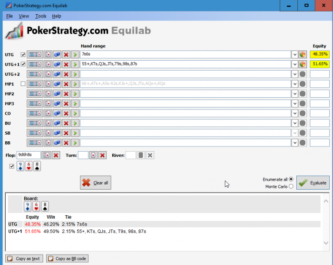Click green arrow in UTG row
This screenshot has height=265, width=333.
(75, 55)
